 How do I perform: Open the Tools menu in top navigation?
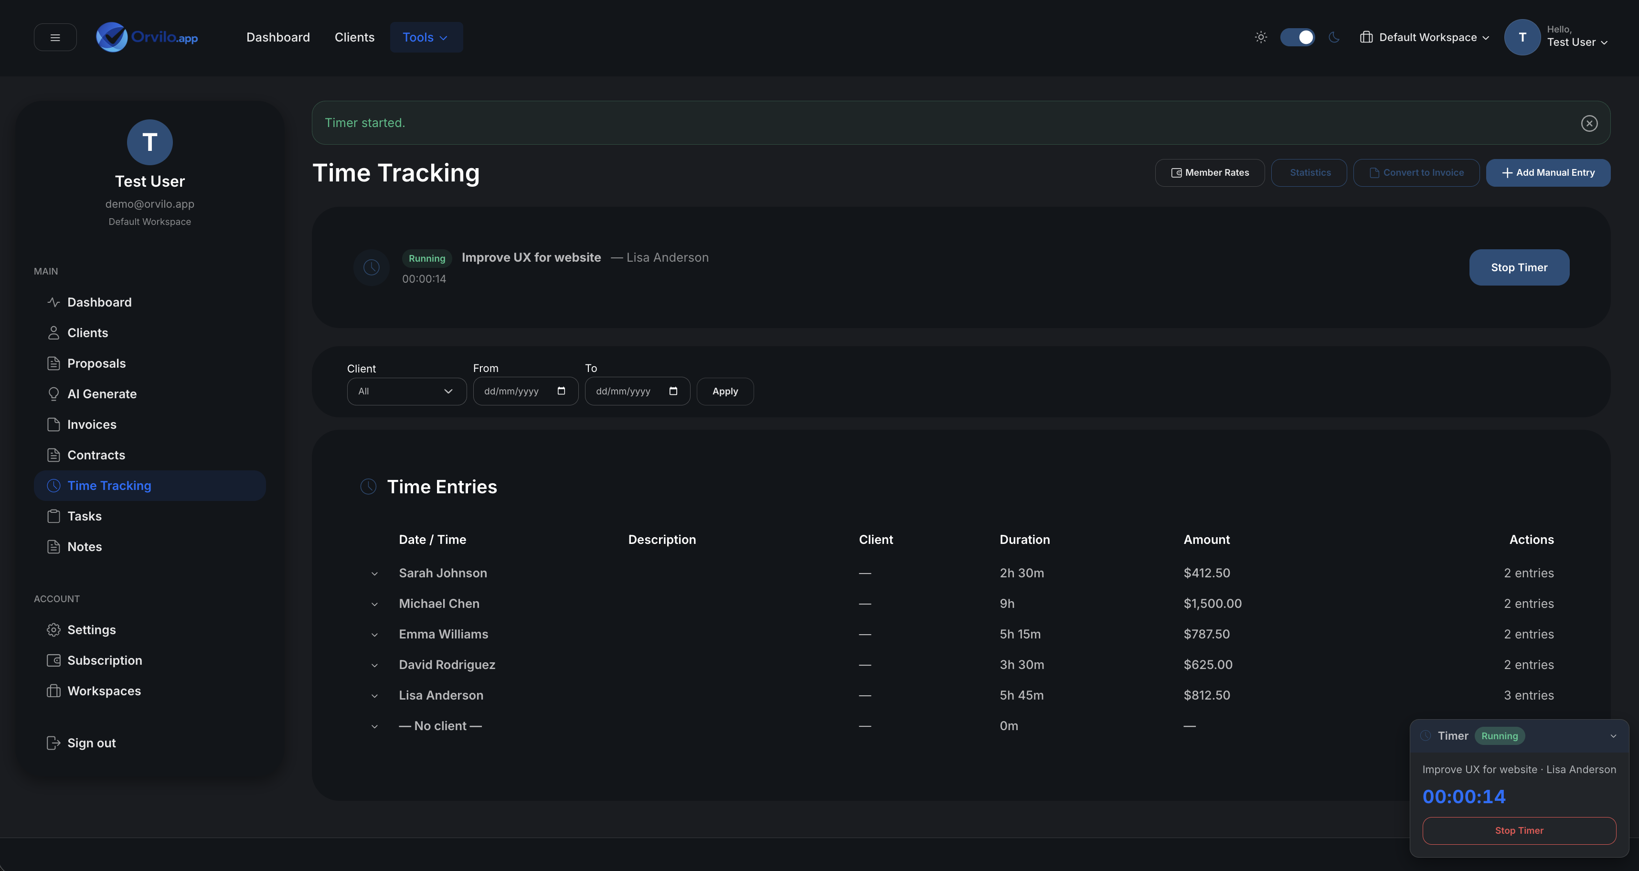pos(426,37)
